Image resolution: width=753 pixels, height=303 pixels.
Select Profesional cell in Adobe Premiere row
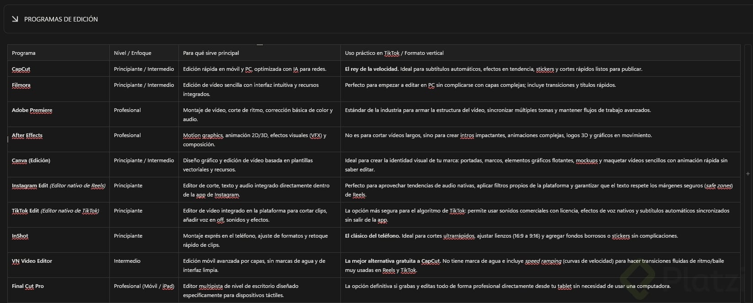pyautogui.click(x=144, y=114)
